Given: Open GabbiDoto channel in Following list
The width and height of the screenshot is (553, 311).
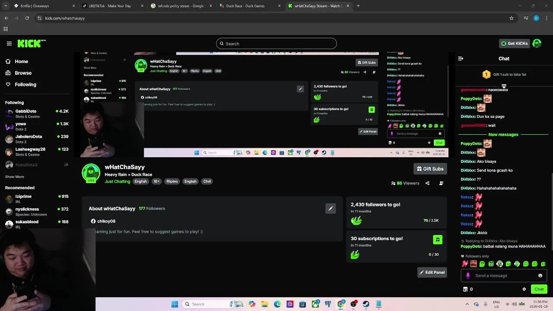Looking at the screenshot, I should point(37,114).
